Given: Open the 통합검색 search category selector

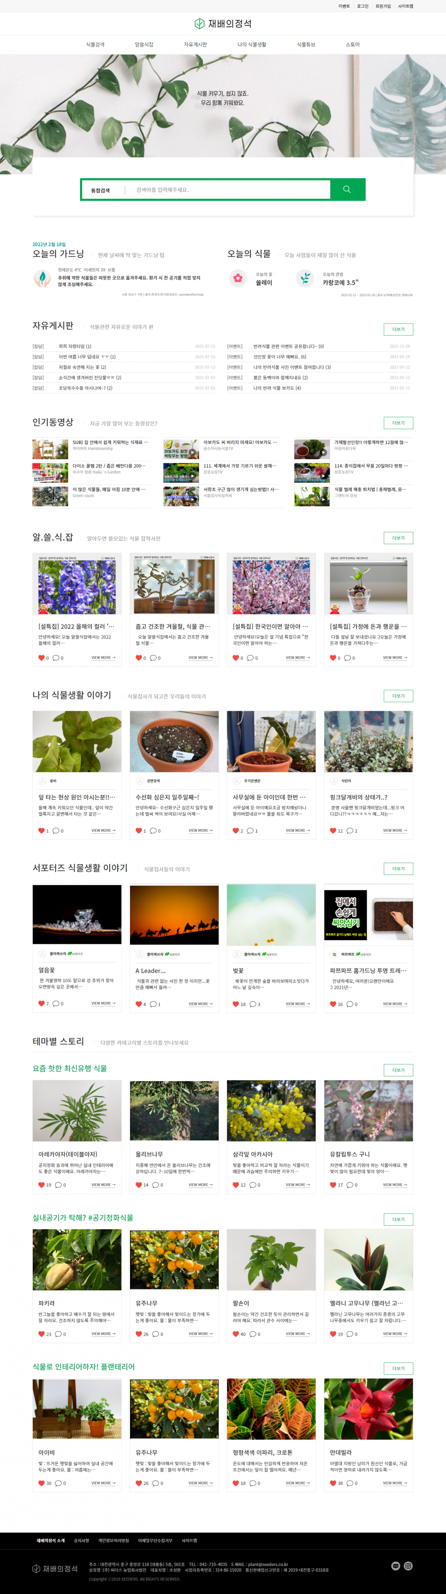Looking at the screenshot, I should (101, 190).
